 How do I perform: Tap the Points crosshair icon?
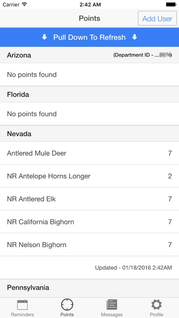point(67,304)
